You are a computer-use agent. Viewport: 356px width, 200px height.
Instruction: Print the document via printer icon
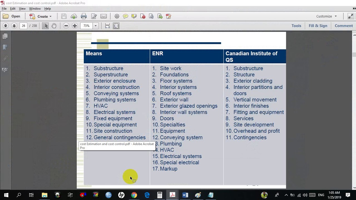click(x=84, y=16)
